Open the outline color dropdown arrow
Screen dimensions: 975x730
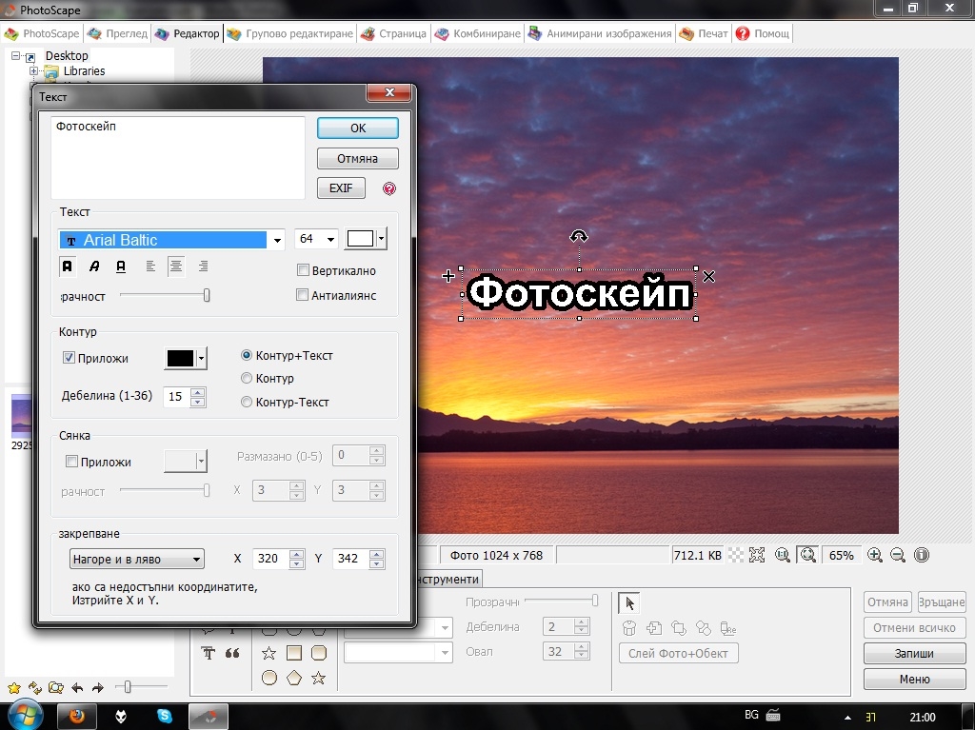coord(201,358)
